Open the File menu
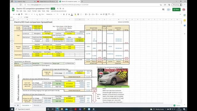197x111 pixels. pyautogui.click(x=17, y=11)
